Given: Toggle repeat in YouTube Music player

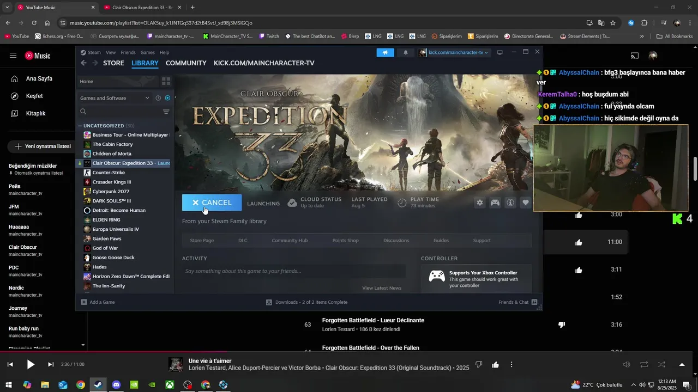Looking at the screenshot, I should [644, 364].
